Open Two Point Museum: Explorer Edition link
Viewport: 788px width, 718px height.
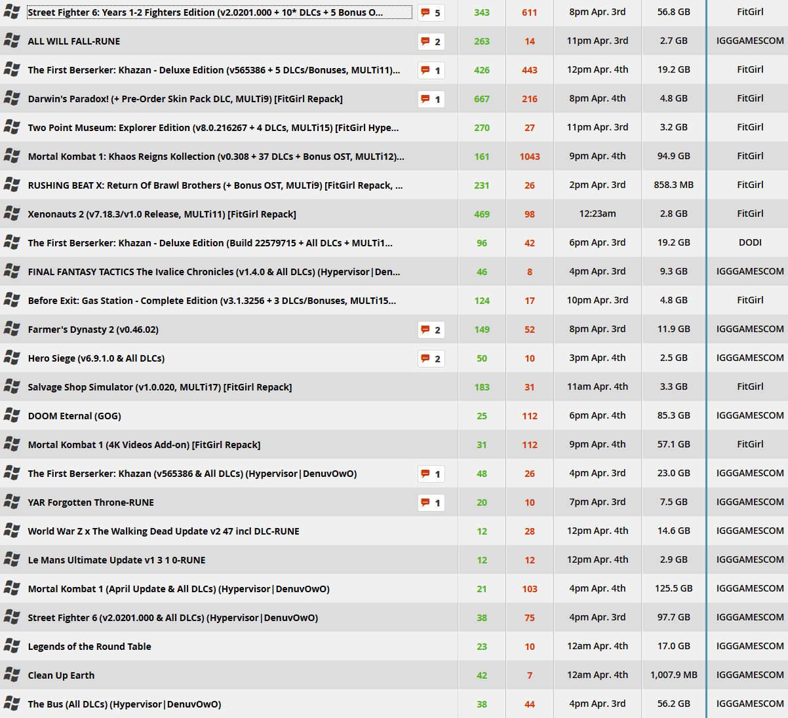pos(213,128)
